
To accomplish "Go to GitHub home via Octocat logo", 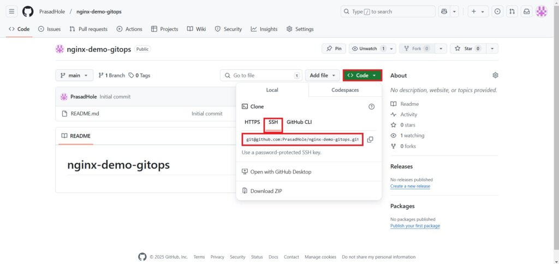I will coord(28,11).
